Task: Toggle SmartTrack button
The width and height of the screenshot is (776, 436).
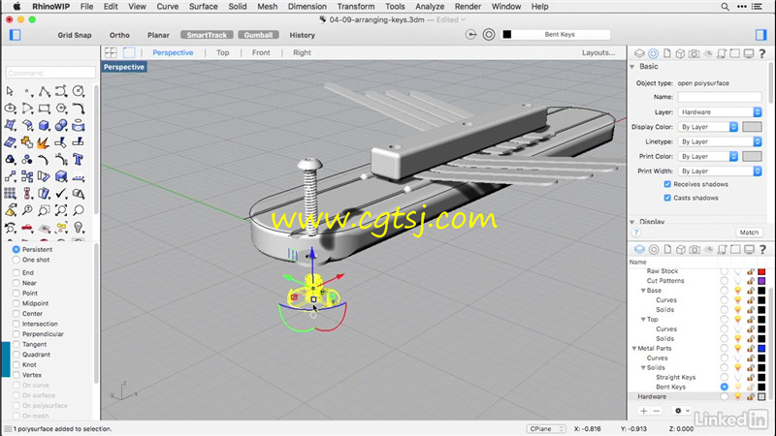Action: (x=207, y=35)
